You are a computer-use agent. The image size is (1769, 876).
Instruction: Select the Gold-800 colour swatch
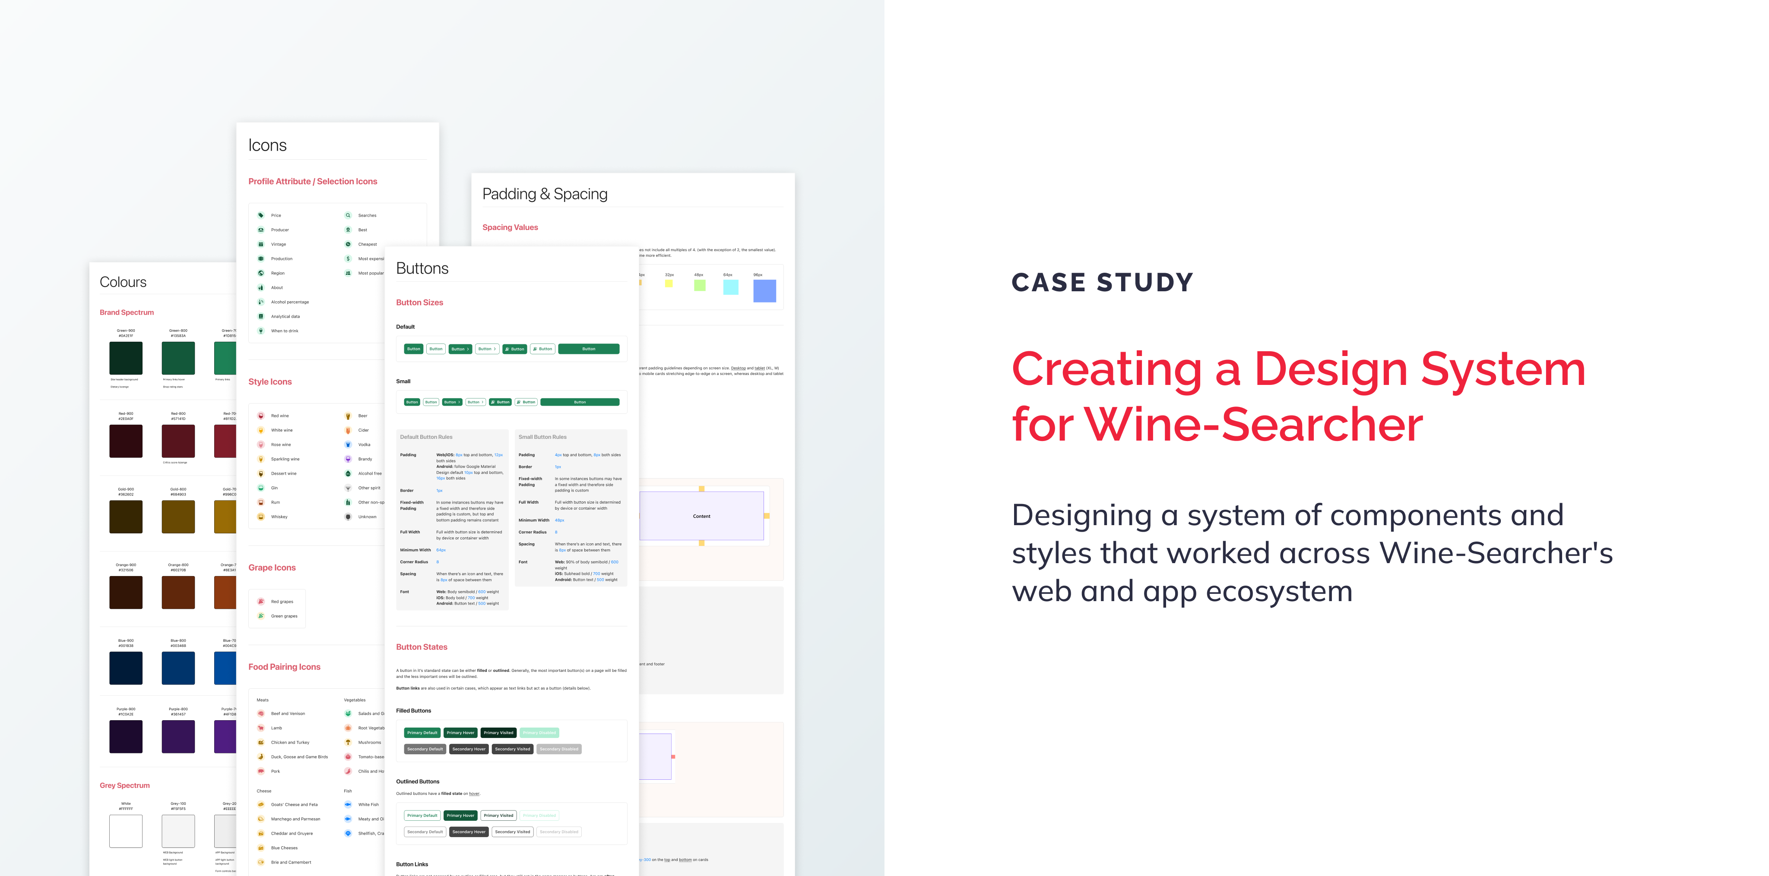pos(178,517)
